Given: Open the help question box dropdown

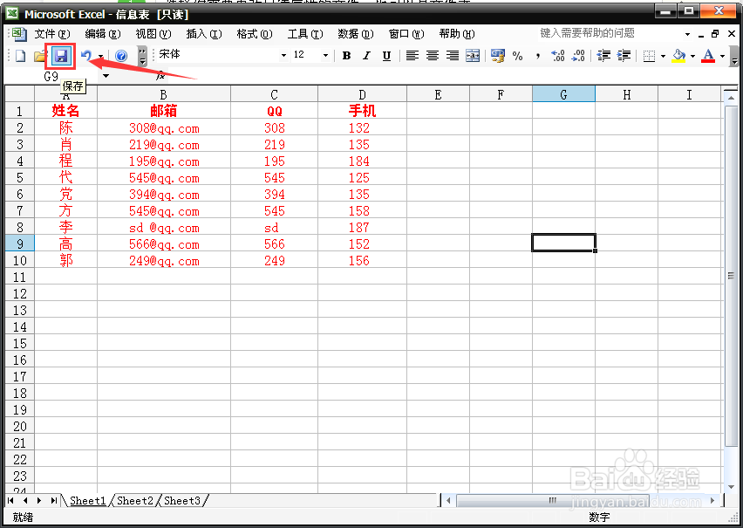Looking at the screenshot, I should coord(687,34).
